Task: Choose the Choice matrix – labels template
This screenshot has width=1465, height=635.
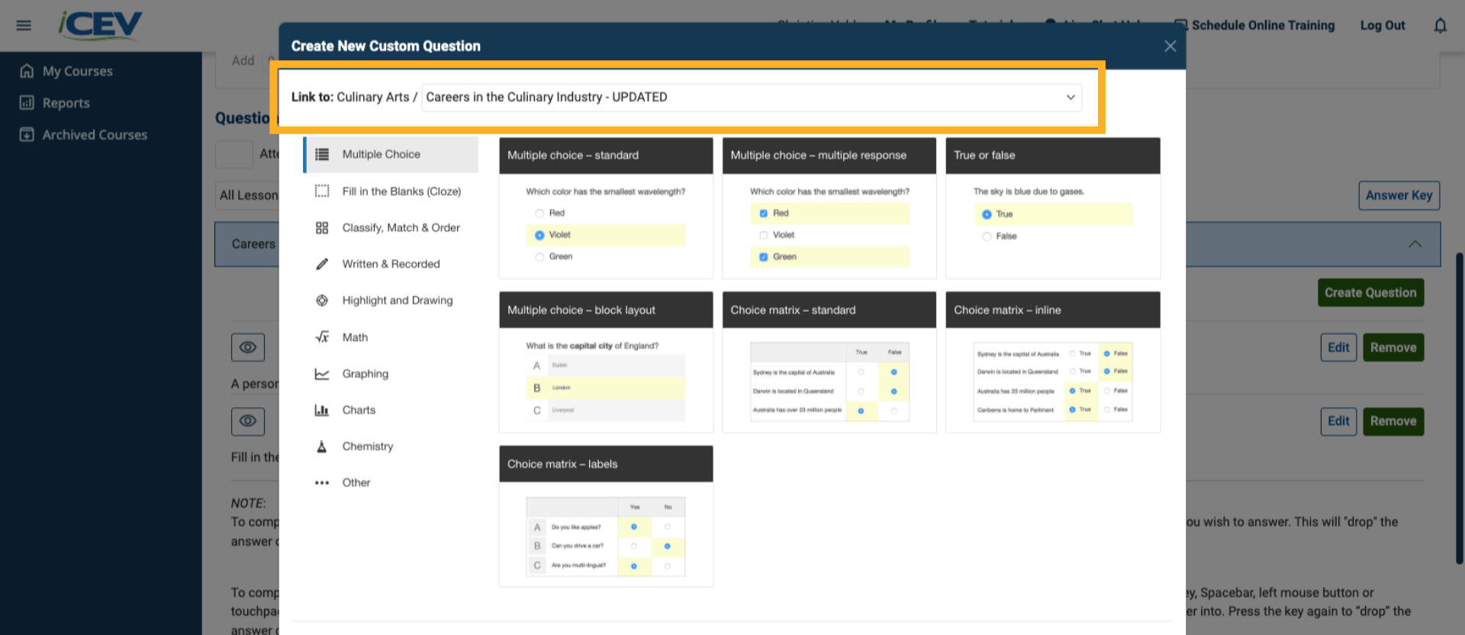Action: [x=606, y=516]
